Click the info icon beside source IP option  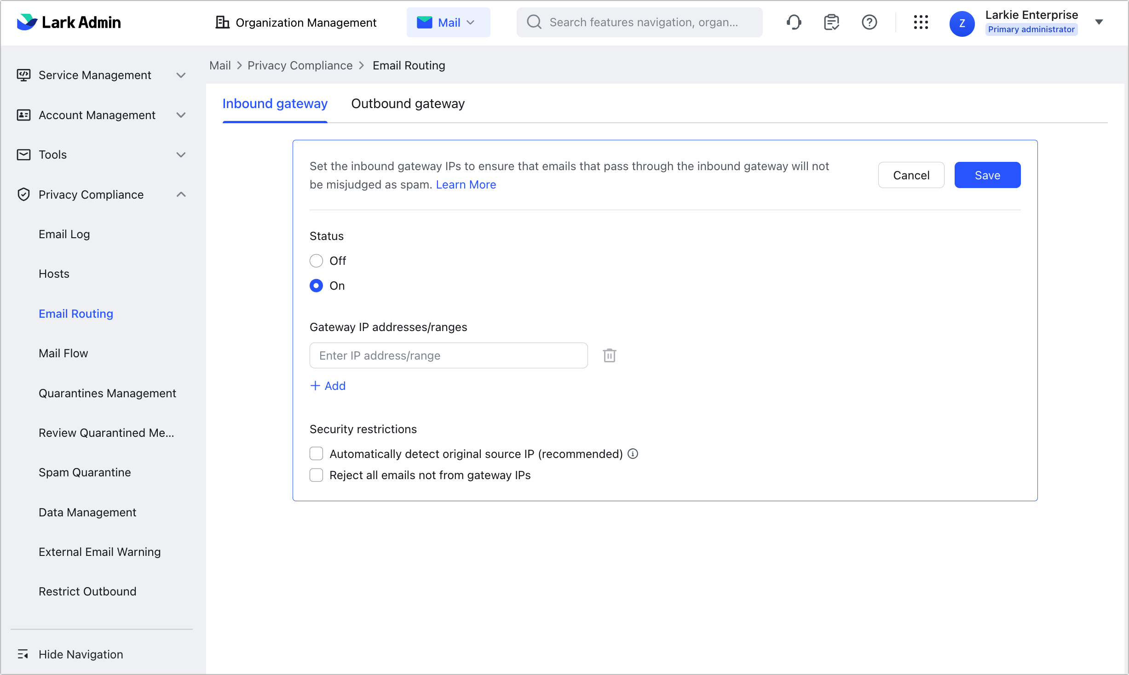[x=633, y=454]
